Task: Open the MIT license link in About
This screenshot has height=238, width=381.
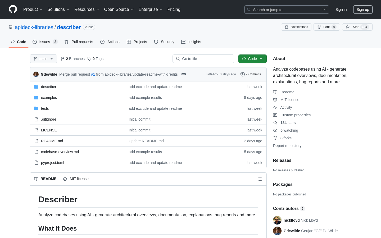Action: 286,100
